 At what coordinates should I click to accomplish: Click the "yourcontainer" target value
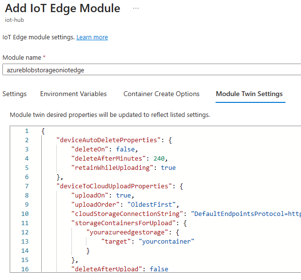[x=167, y=242]
